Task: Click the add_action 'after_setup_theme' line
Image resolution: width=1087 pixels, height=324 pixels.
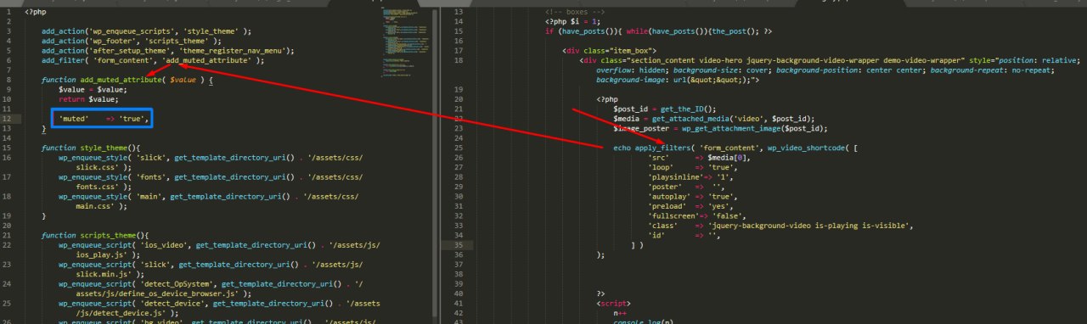Action: click(168, 51)
